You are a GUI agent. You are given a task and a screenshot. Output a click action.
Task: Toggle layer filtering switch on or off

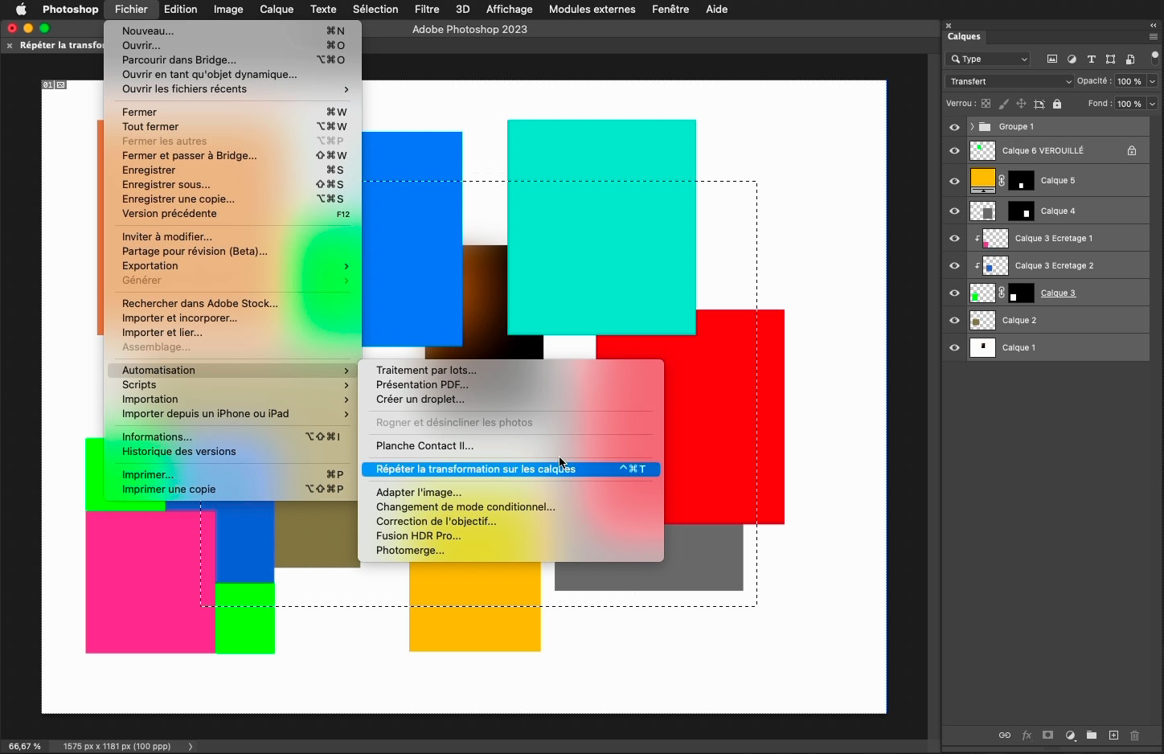pyautogui.click(x=1155, y=58)
